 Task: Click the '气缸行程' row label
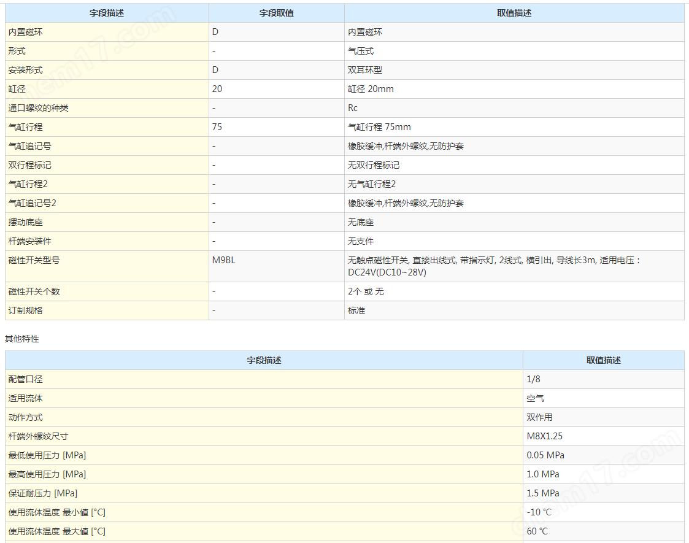[x=26, y=127]
